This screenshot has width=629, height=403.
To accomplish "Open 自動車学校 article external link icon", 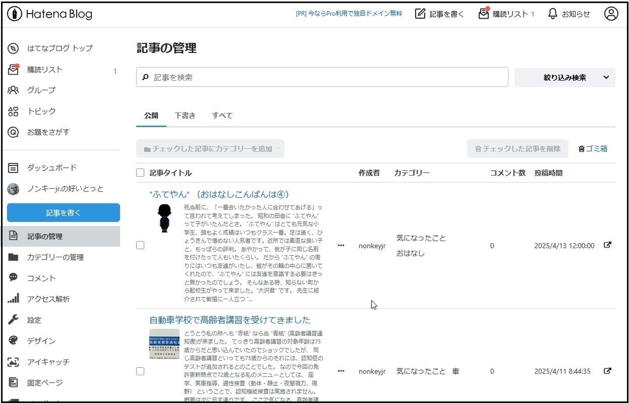I will tap(608, 371).
